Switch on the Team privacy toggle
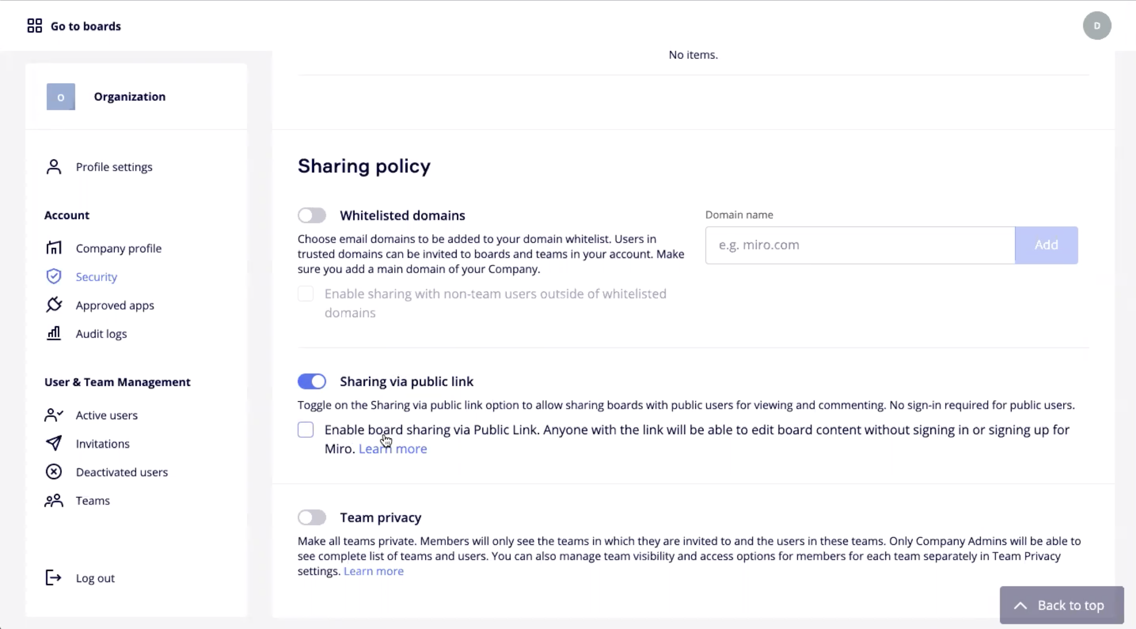The height and width of the screenshot is (629, 1136). point(312,517)
